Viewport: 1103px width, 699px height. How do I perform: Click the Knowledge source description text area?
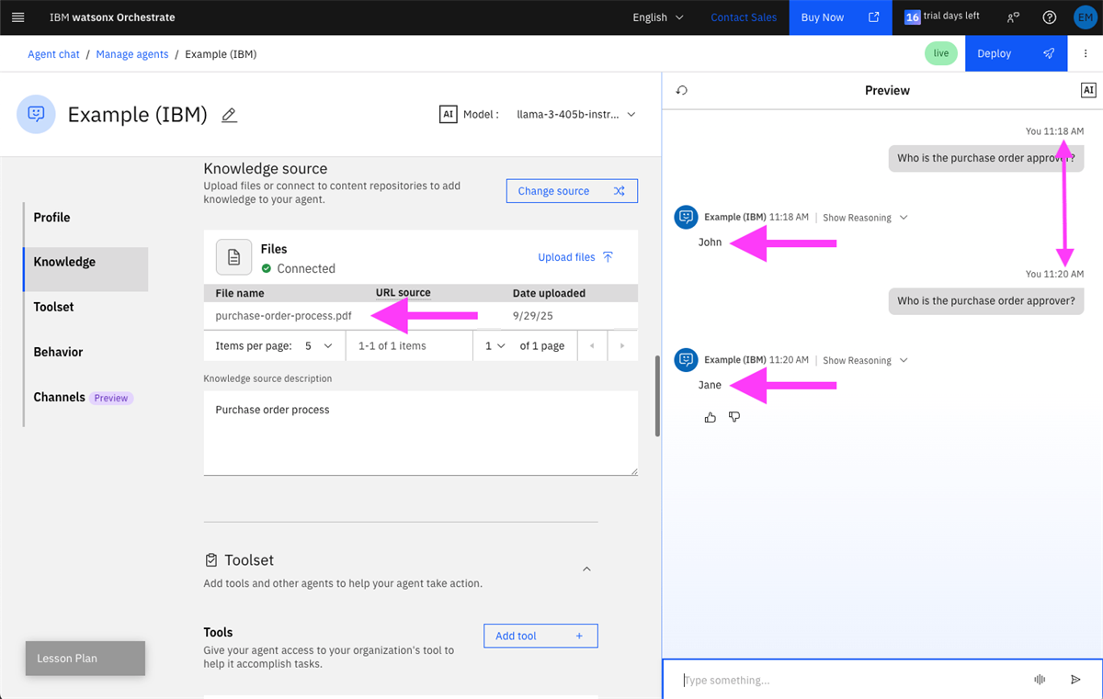point(420,433)
